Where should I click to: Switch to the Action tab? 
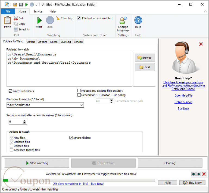tap(31, 42)
